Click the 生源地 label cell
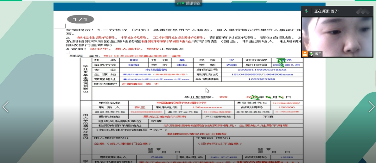376x163 pixels. pyautogui.click(x=105, y=75)
